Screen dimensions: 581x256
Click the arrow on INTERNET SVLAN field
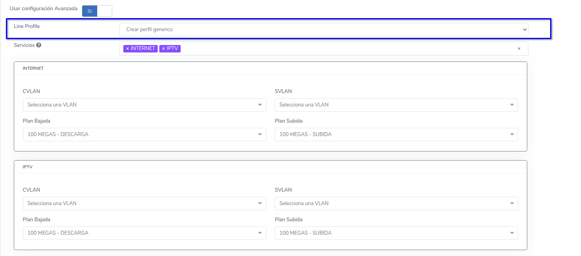[x=511, y=105]
